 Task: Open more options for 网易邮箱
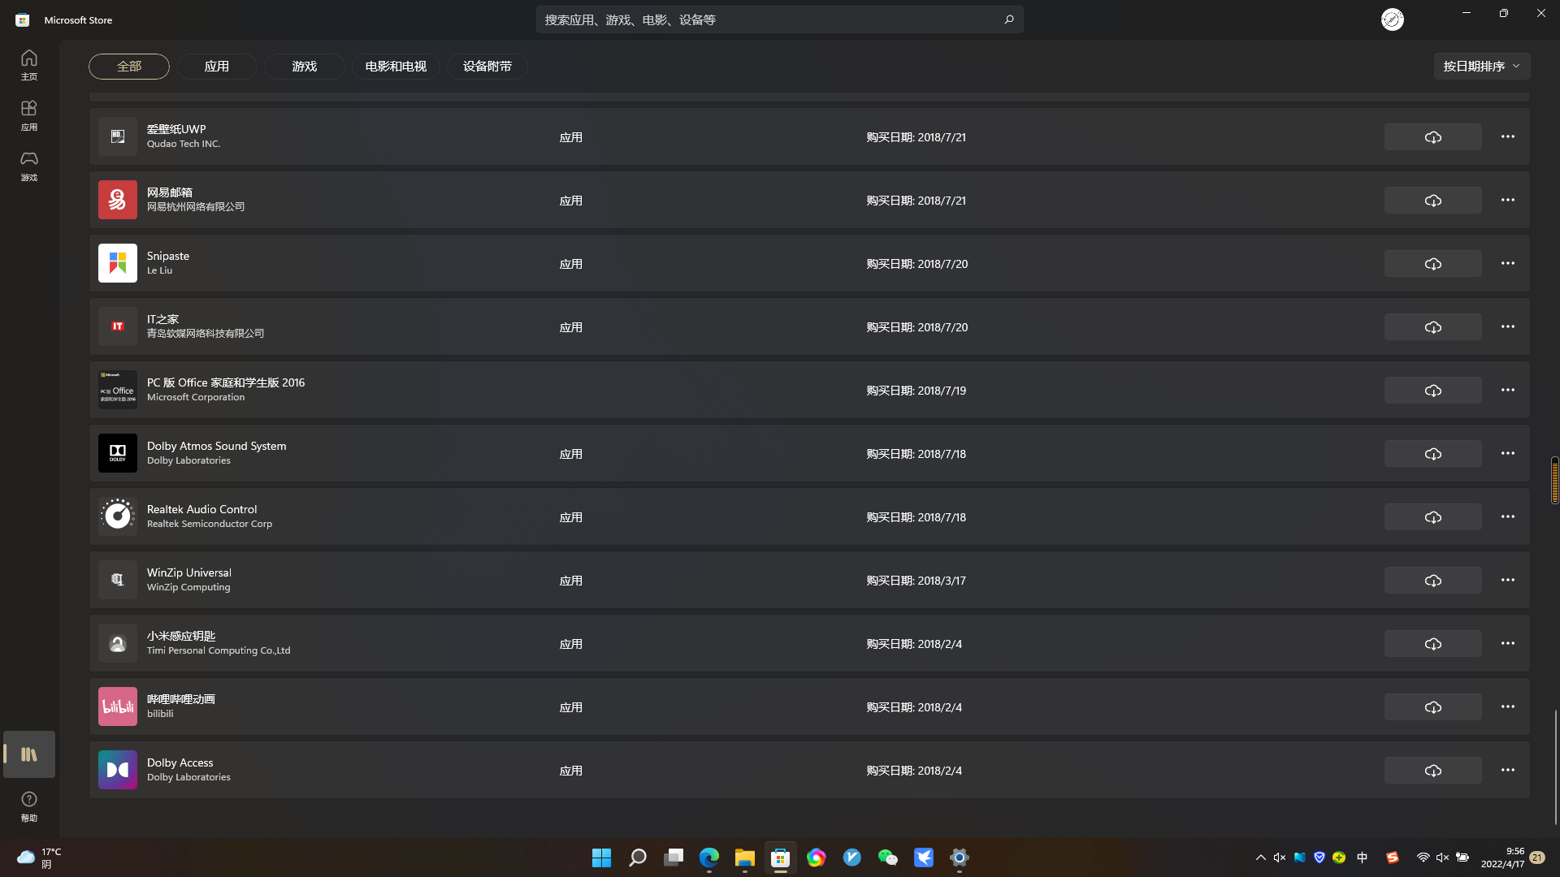[1507, 201]
